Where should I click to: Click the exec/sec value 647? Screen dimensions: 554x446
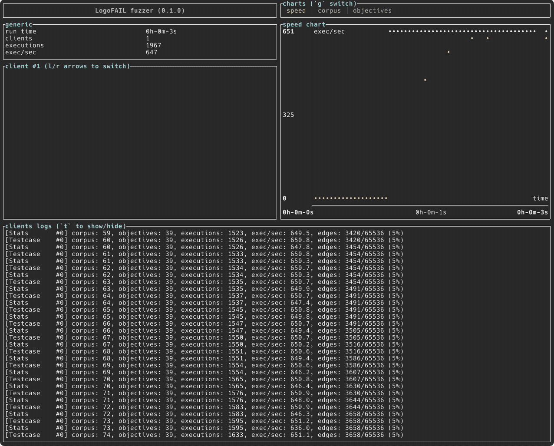click(x=151, y=52)
